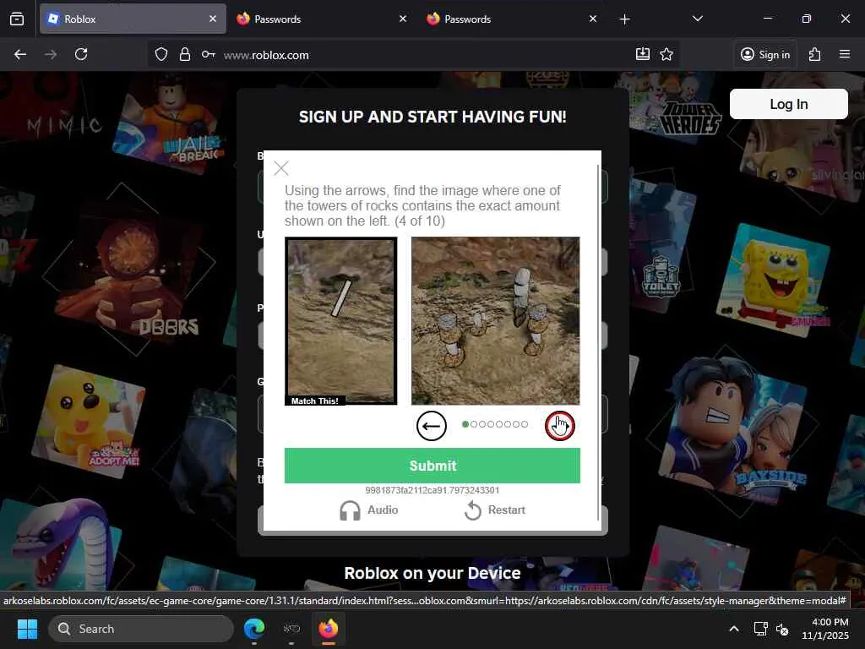Open Microsoft Edge from taskbar
The image size is (865, 649).
pyautogui.click(x=254, y=629)
